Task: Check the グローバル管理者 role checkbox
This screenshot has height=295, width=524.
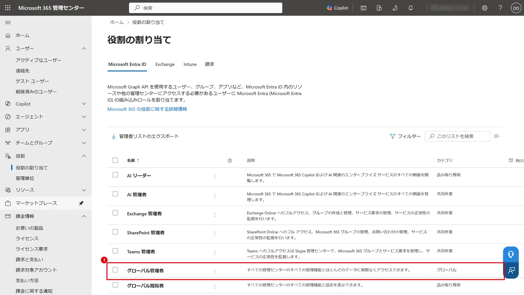Action: click(x=115, y=270)
